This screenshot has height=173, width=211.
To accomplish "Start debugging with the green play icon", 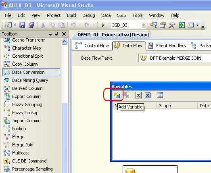I will coord(103,25).
